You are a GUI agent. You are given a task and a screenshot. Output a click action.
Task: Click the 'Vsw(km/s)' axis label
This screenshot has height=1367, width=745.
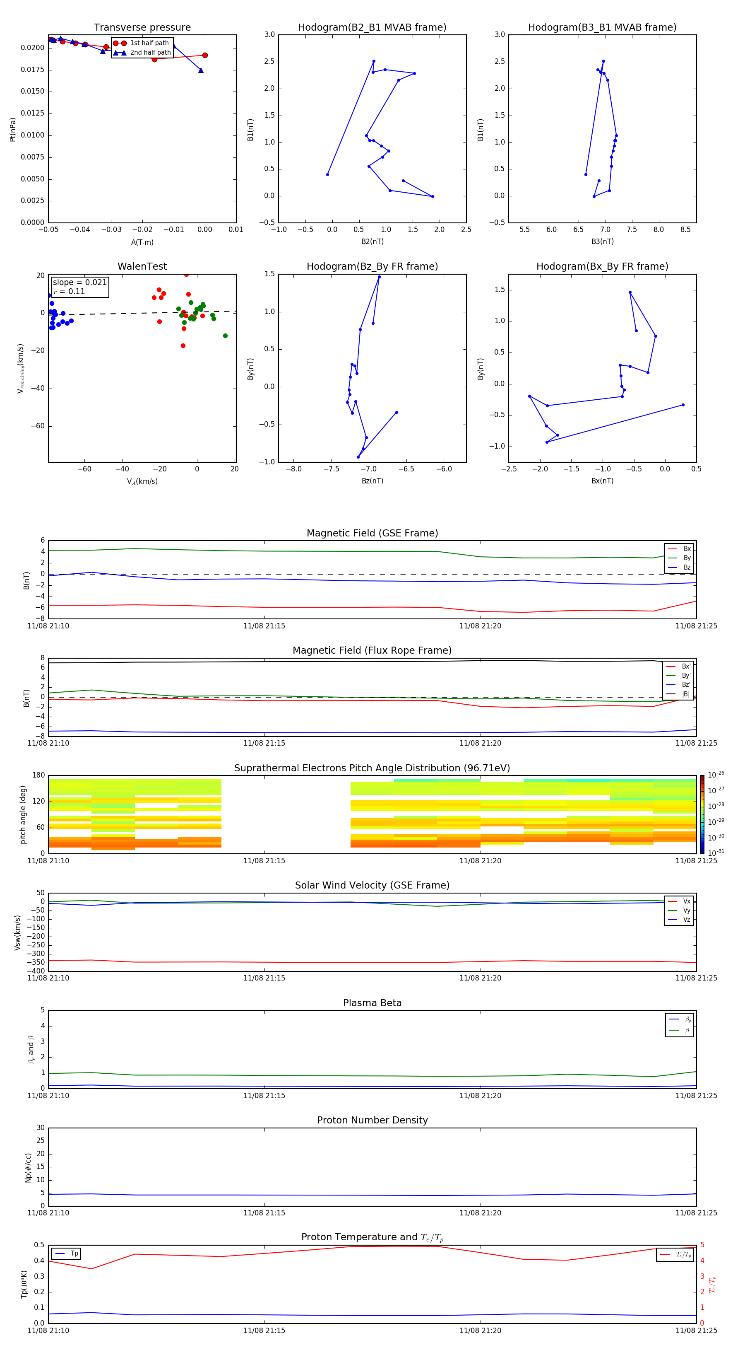pos(17,932)
